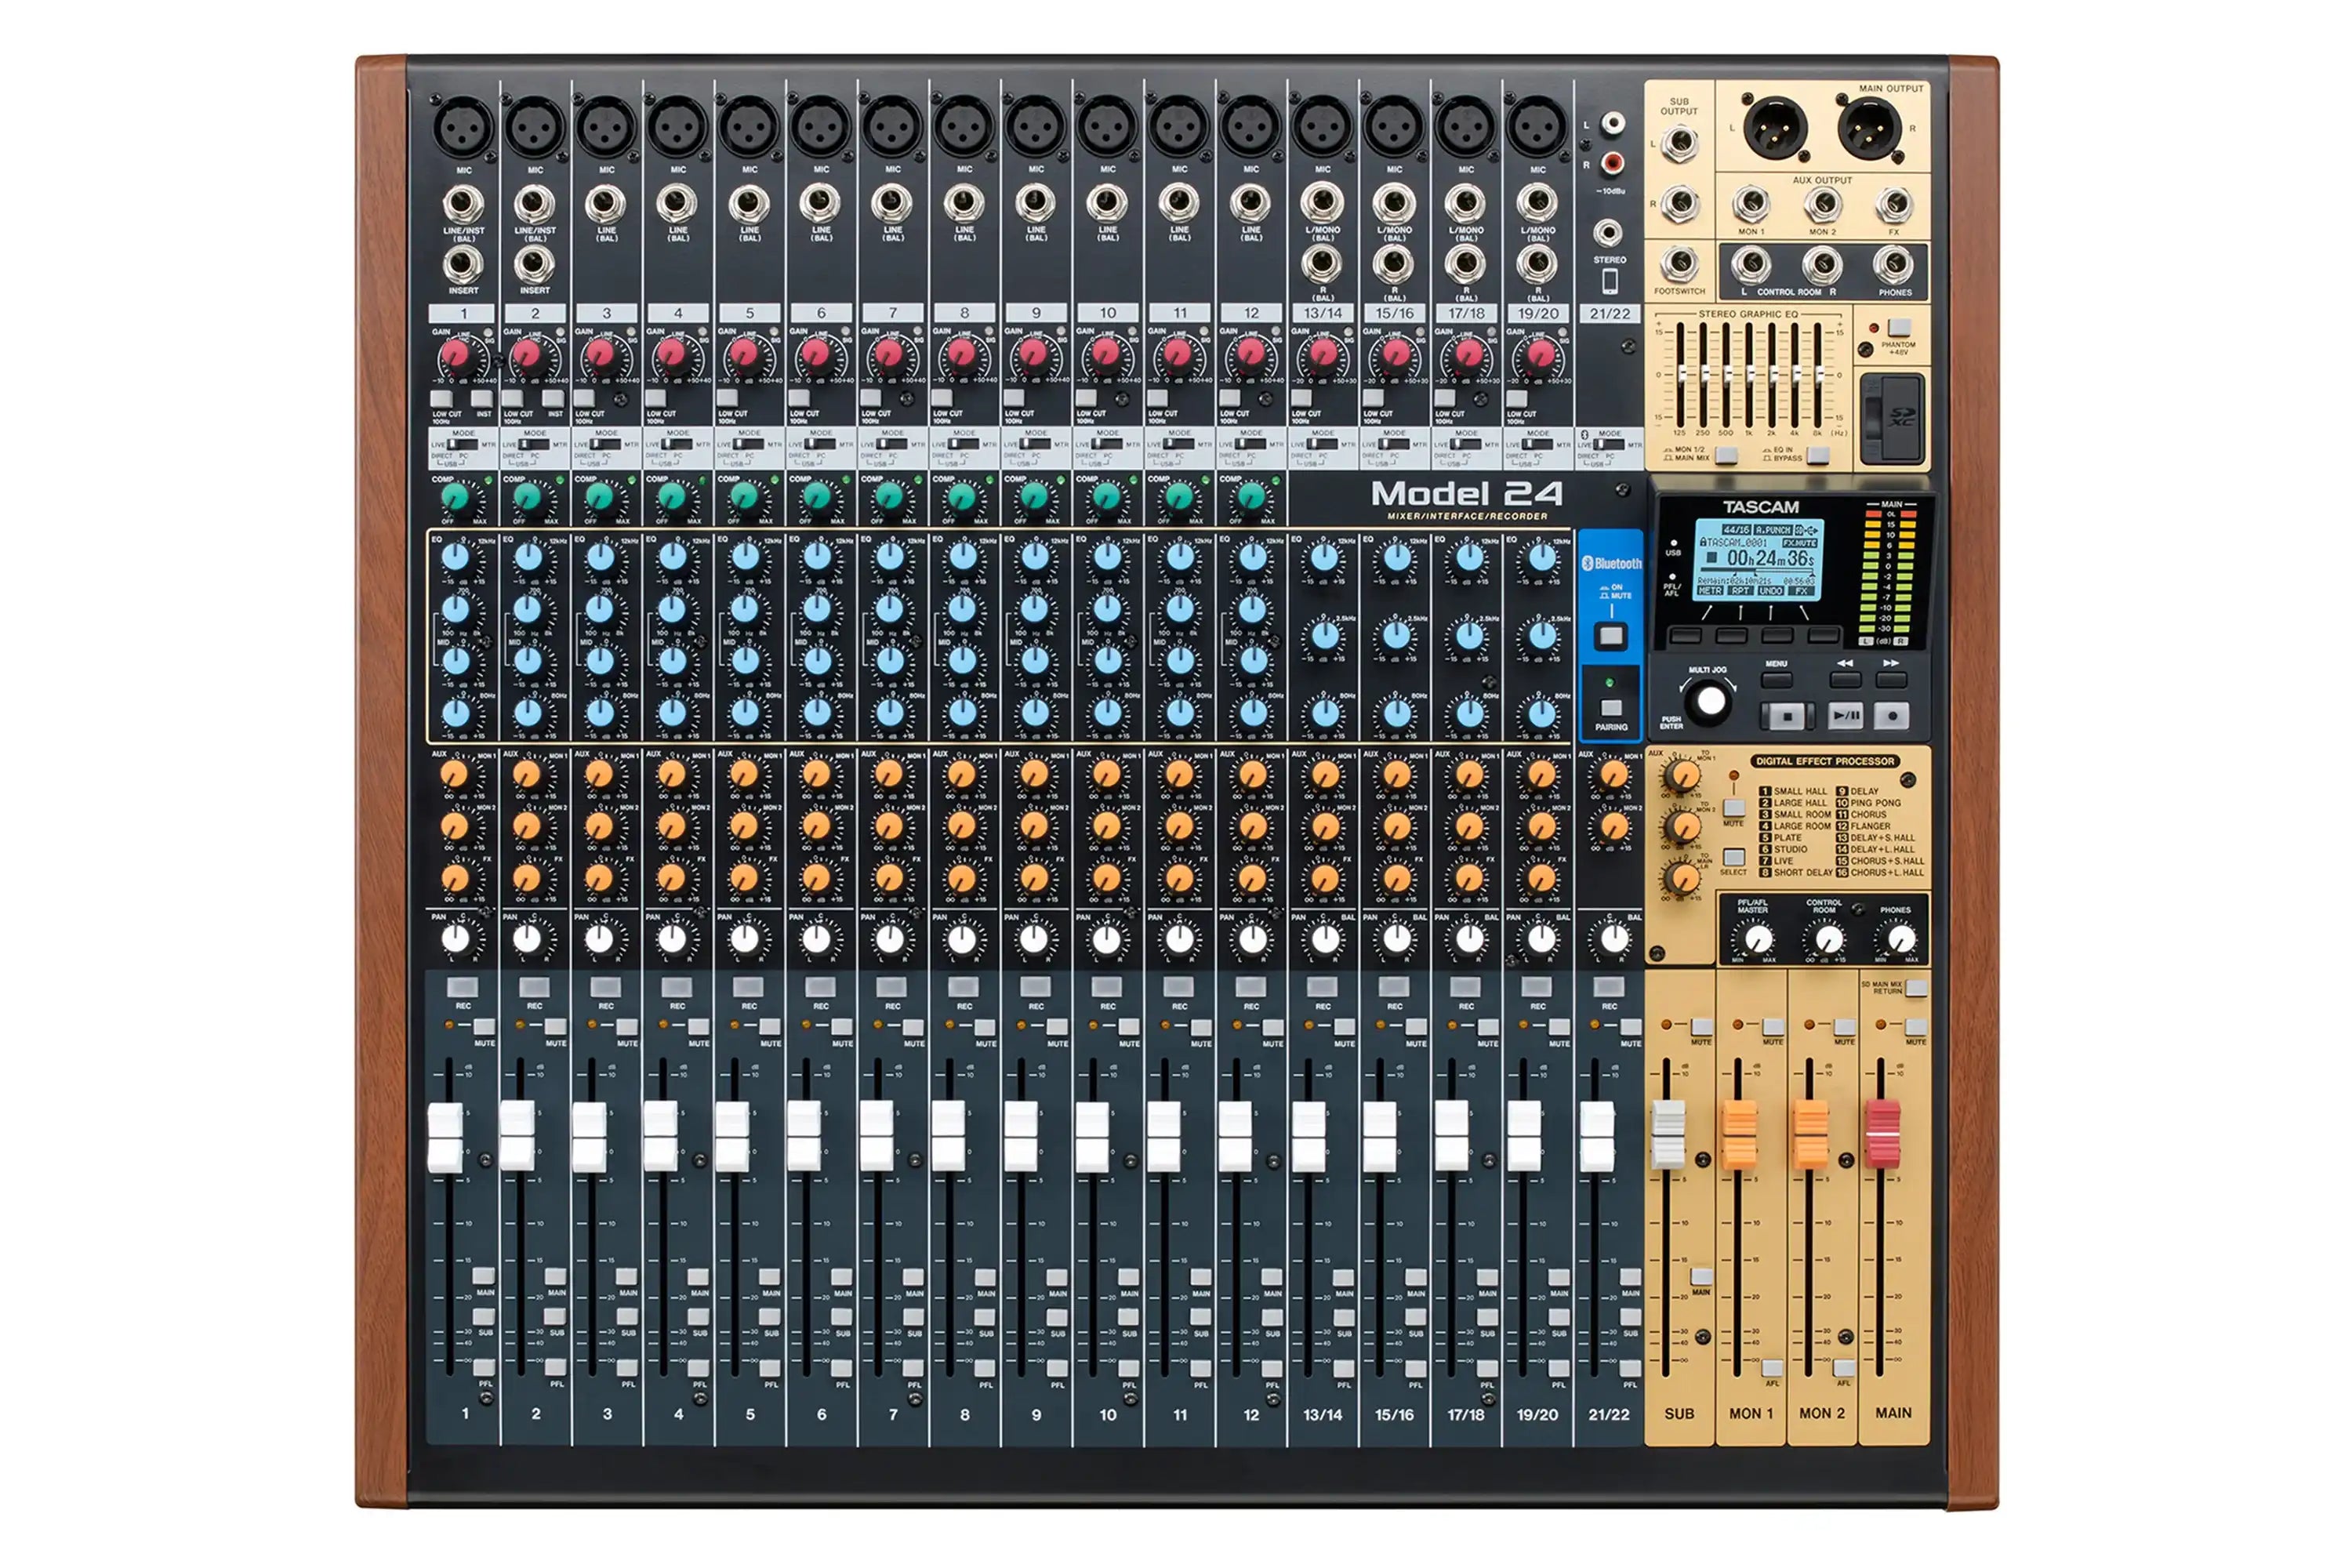The height and width of the screenshot is (1568, 2352).
Task: Toggle the Bluetooth ON/MUTE switch
Action: coord(1613,635)
